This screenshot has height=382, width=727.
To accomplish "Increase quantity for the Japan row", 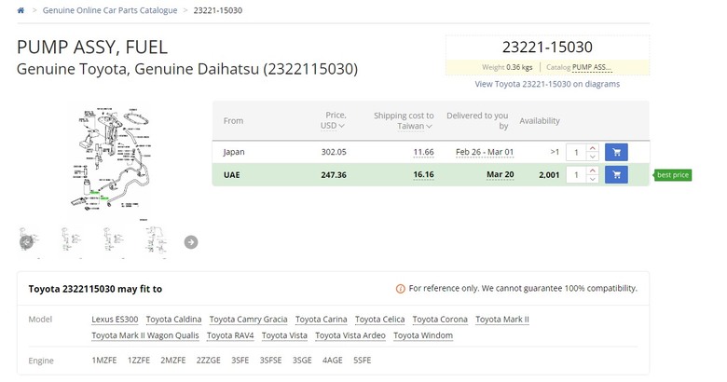I will [x=592, y=148].
